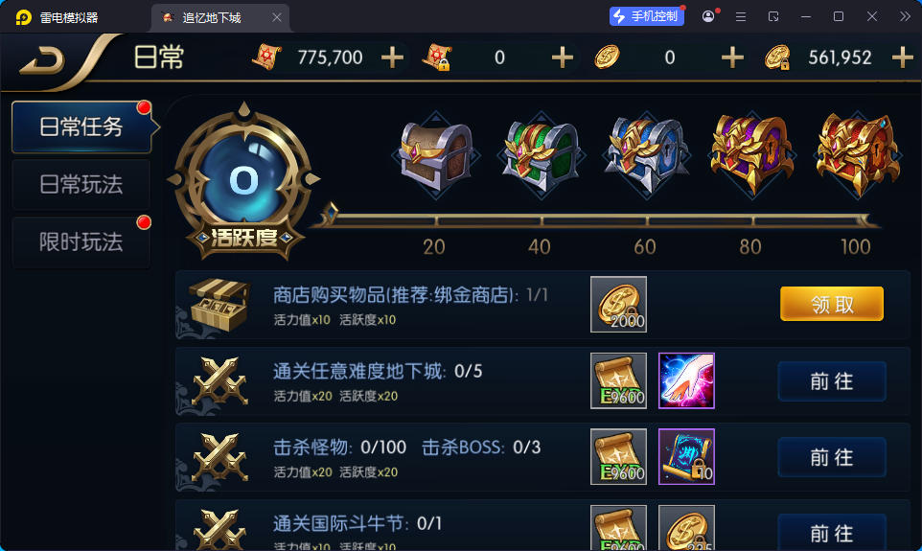Image resolution: width=922 pixels, height=551 pixels.
Task: Open 手机控制 in emulator title bar
Action: tap(646, 16)
